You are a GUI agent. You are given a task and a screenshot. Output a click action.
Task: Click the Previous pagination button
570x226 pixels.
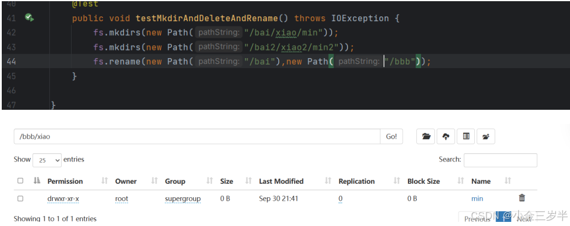pyautogui.click(x=477, y=219)
